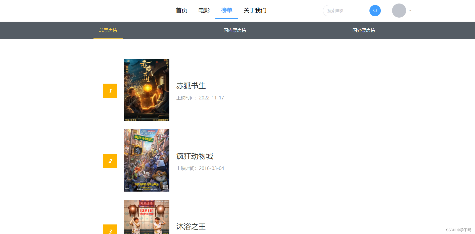The width and height of the screenshot is (475, 234).
Task: Open the 关于我们 page
Action: click(x=255, y=10)
